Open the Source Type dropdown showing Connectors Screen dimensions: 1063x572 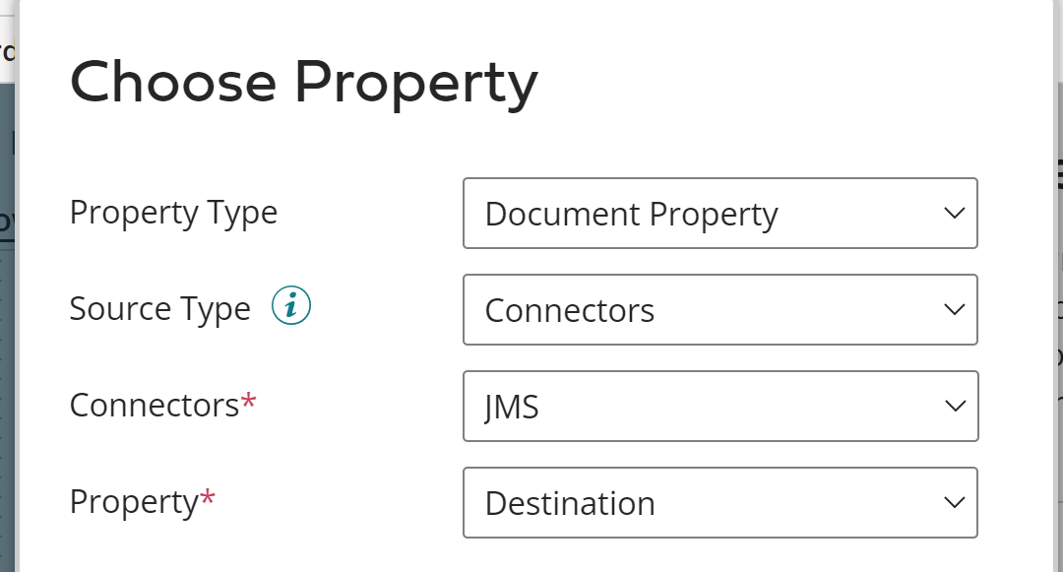(x=720, y=309)
